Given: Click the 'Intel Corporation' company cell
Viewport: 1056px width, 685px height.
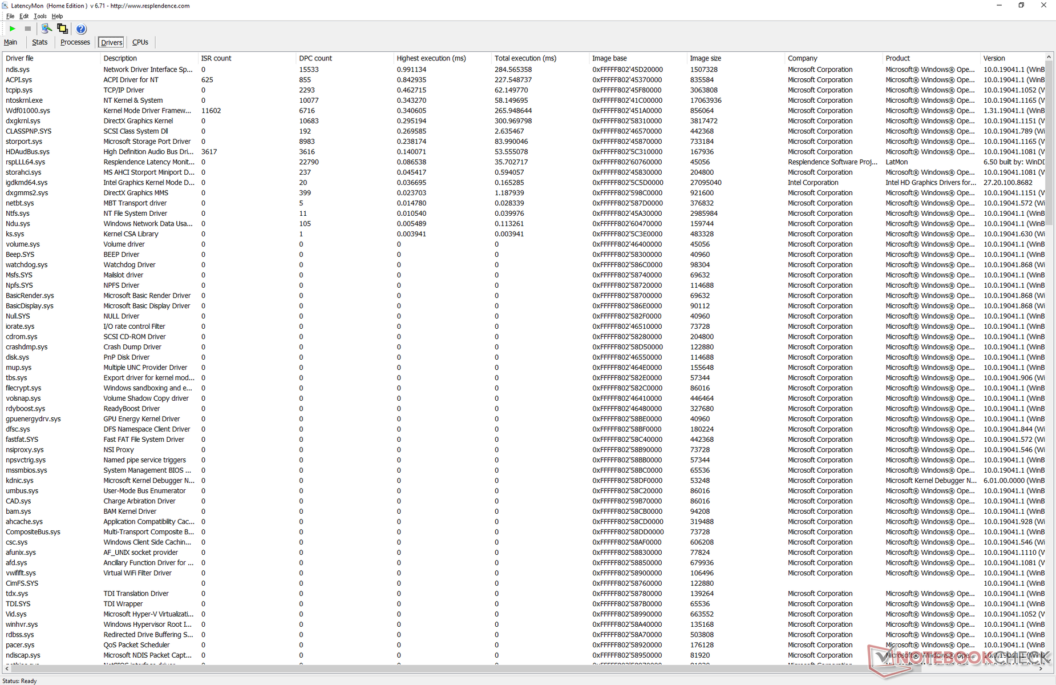Looking at the screenshot, I should [813, 183].
